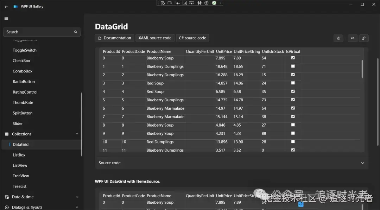This screenshot has width=380, height=210.
Task: Open ComboBox page in sidebar
Action: point(23,71)
